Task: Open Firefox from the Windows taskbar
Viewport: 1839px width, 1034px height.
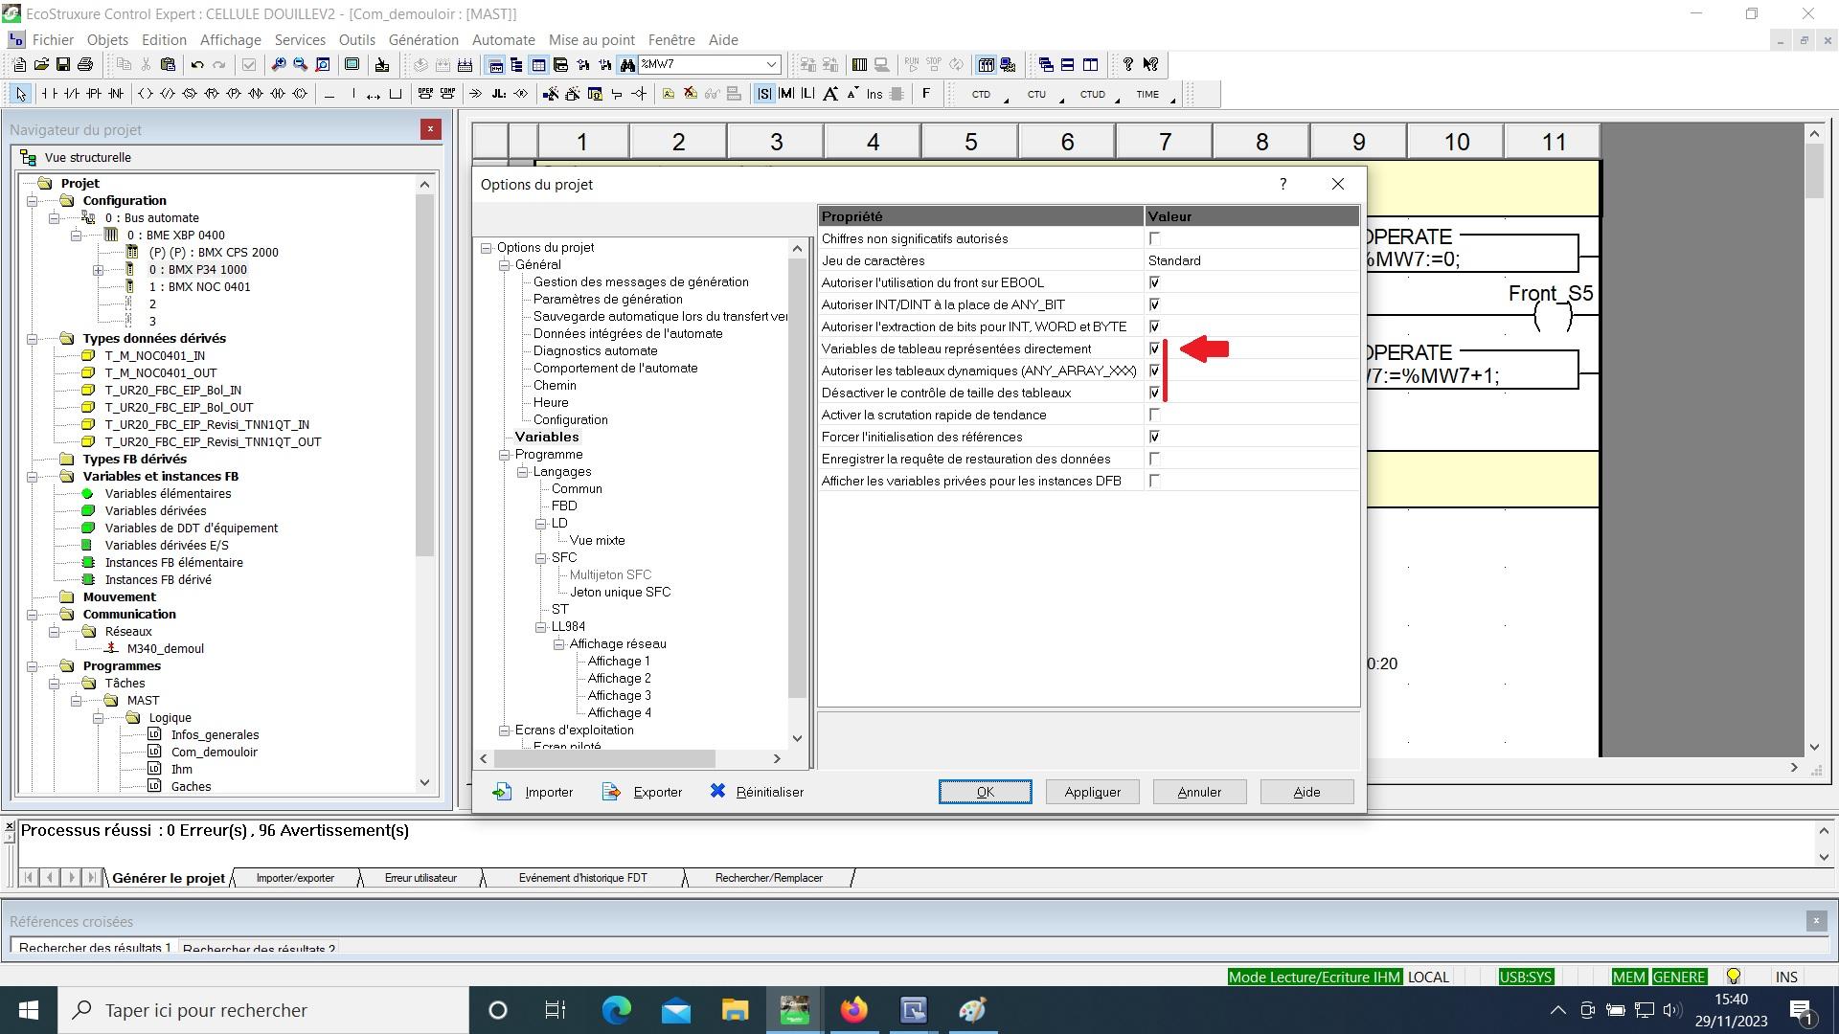Action: click(853, 1010)
